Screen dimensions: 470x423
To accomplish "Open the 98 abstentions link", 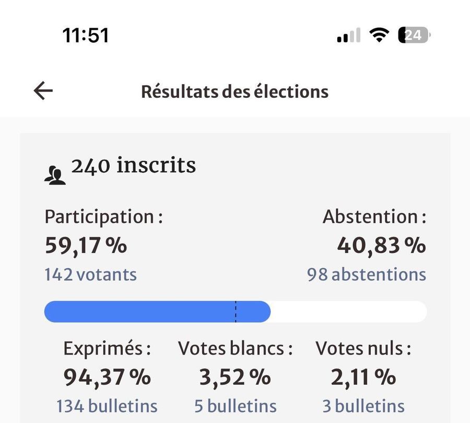I will [x=366, y=275].
